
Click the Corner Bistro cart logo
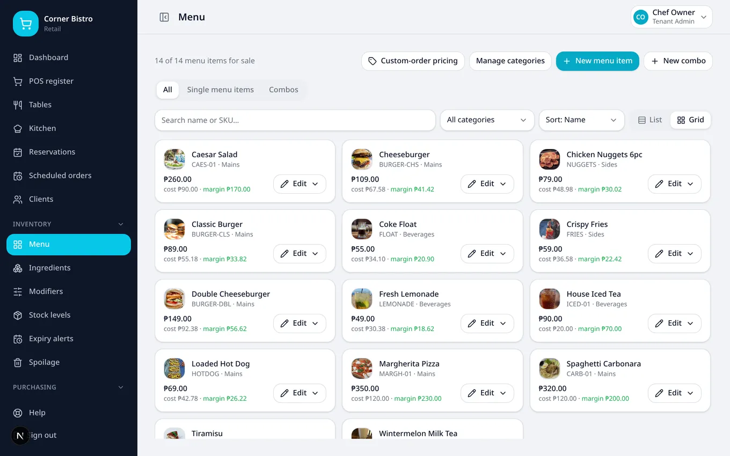[26, 24]
